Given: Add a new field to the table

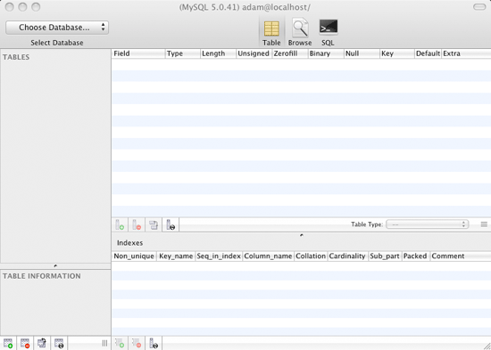Looking at the screenshot, I should click(120, 224).
